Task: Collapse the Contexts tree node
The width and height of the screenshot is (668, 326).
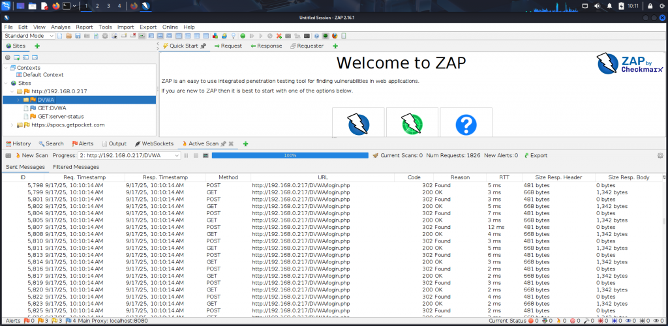Action: point(5,68)
